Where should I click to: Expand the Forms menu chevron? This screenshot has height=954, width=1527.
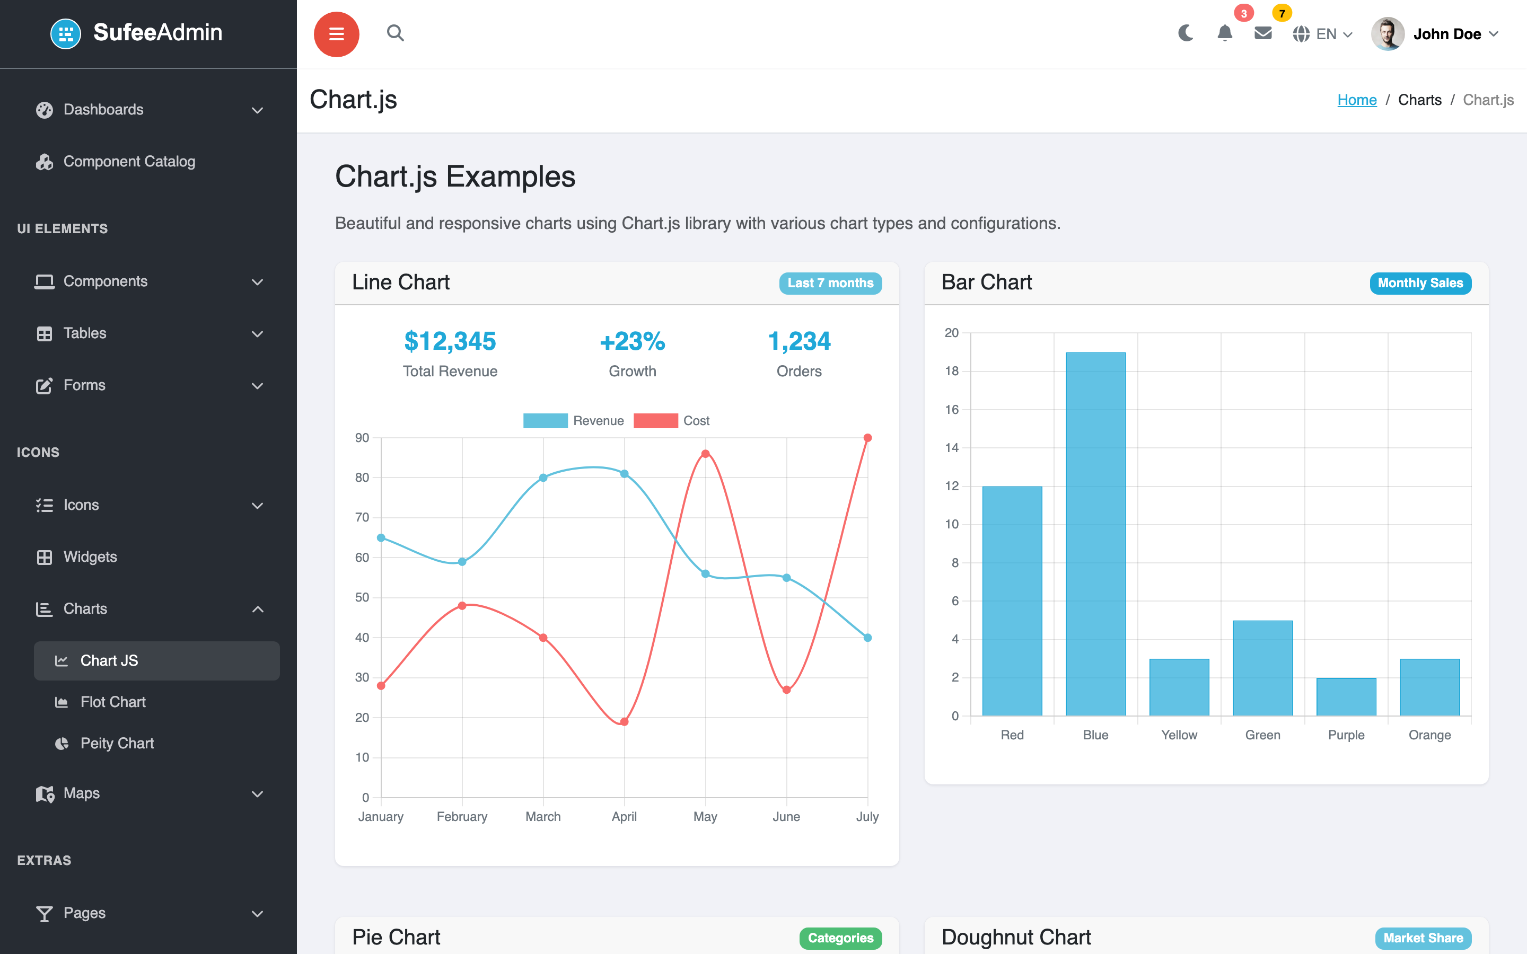click(258, 385)
